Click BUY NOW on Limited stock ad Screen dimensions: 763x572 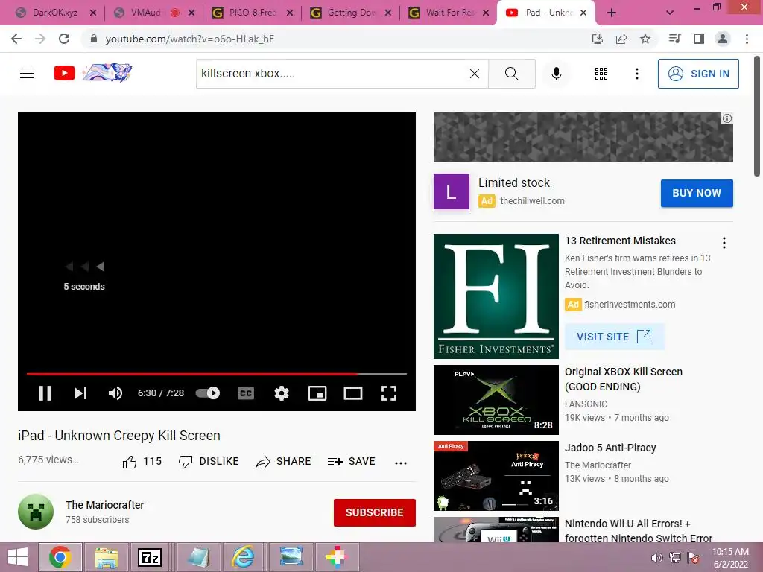[x=697, y=193]
